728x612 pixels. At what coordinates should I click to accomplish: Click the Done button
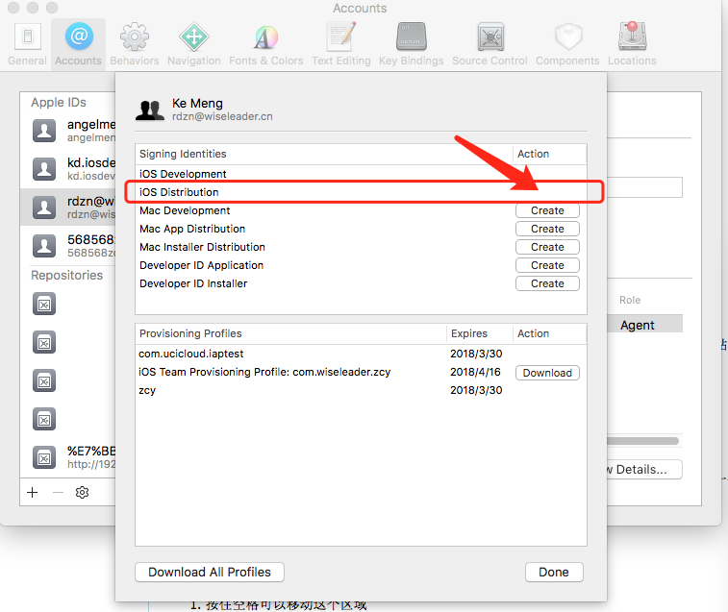(554, 572)
